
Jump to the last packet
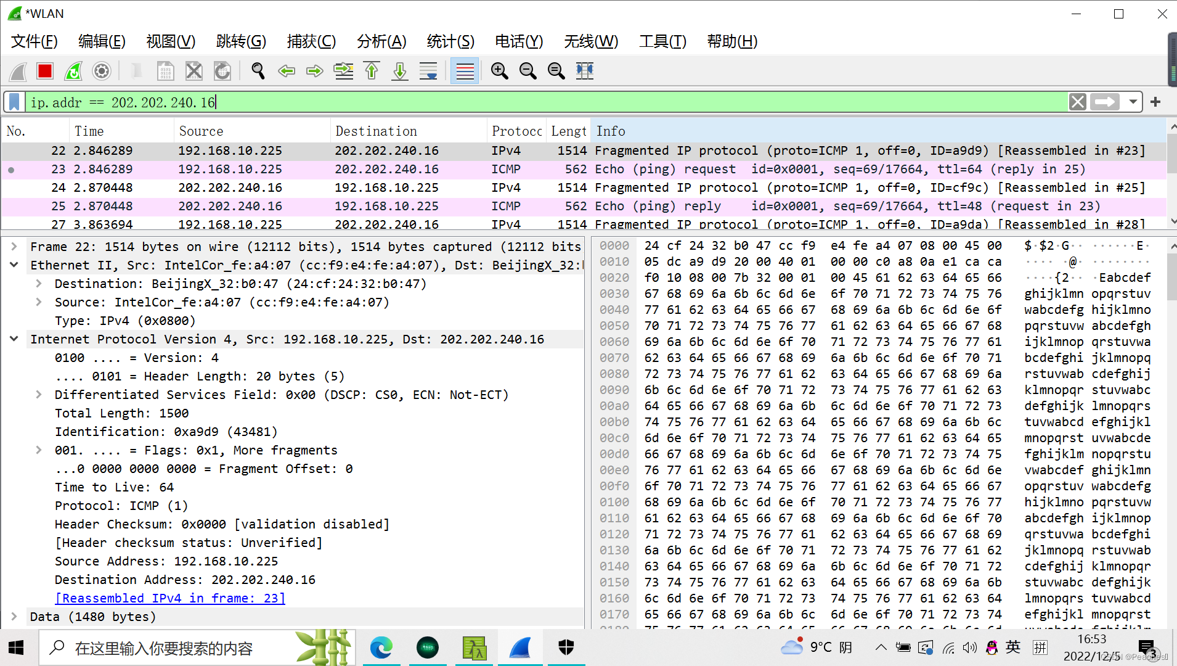[x=400, y=72]
